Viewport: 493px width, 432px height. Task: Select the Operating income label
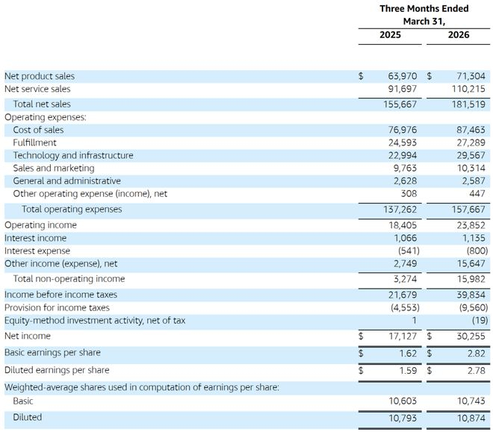pyautogui.click(x=40, y=225)
